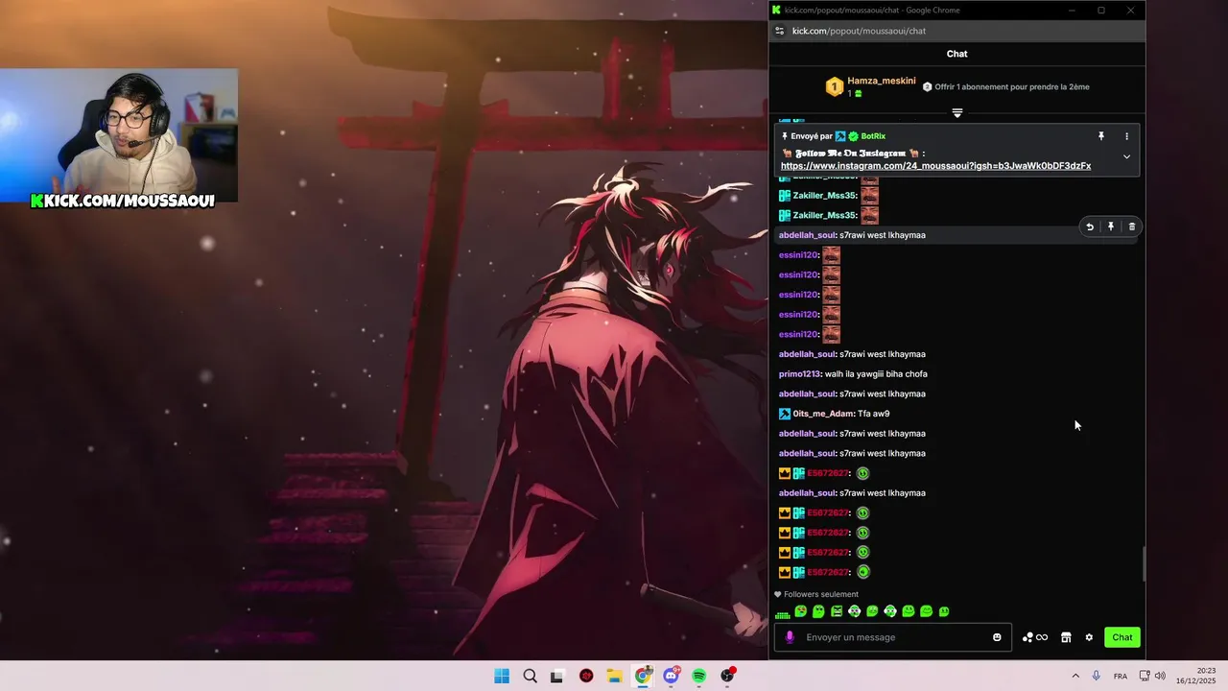1228x691 pixels.
Task: Click primo1213 username in chat
Action: (x=799, y=374)
